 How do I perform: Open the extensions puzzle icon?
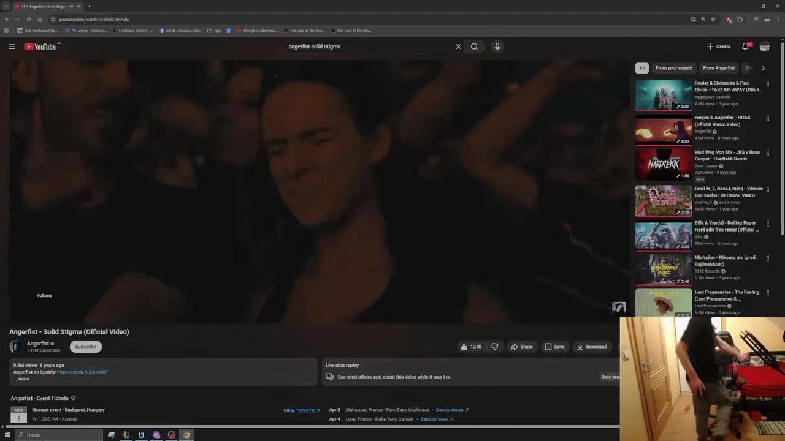click(740, 19)
